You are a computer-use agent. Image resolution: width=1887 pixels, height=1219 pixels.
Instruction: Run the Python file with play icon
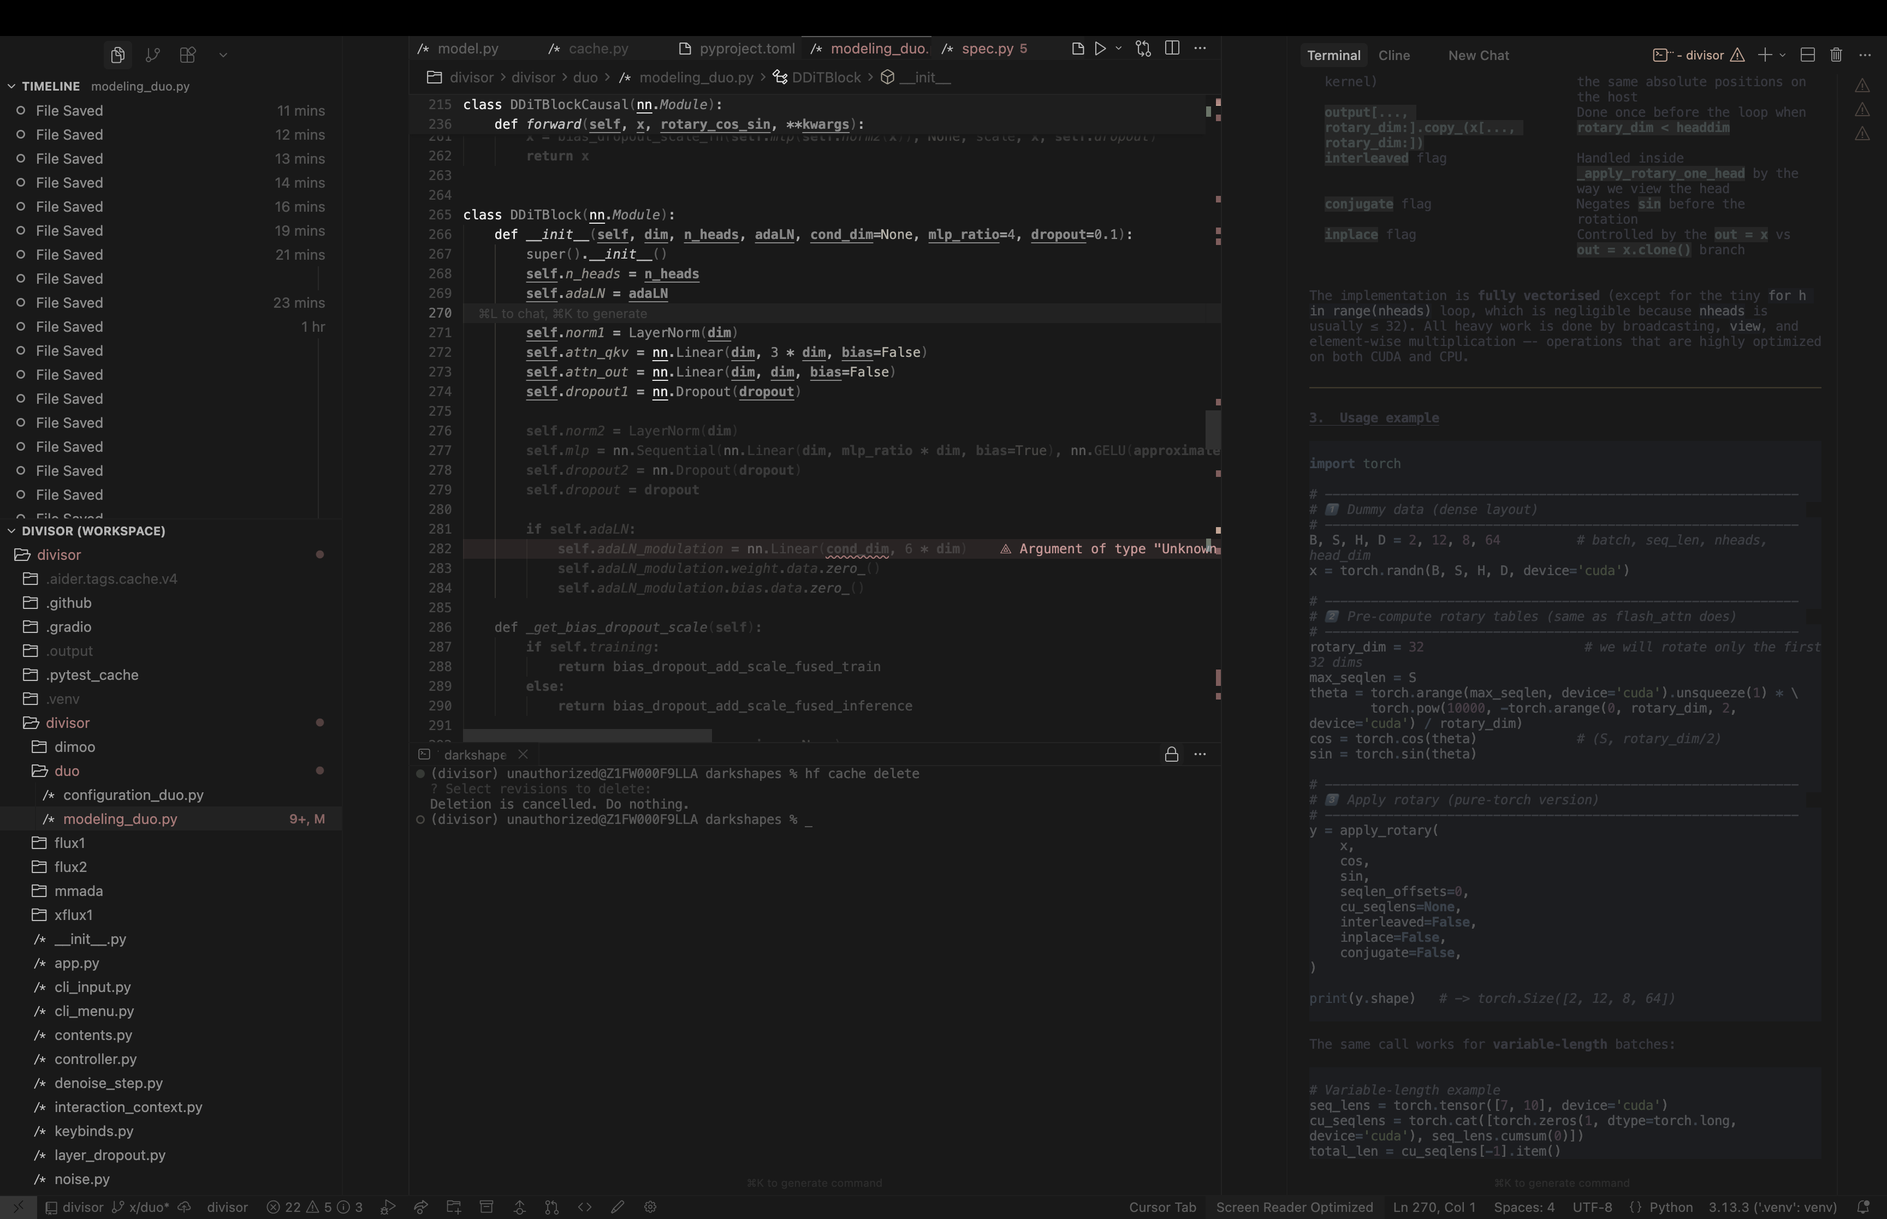point(1100,48)
